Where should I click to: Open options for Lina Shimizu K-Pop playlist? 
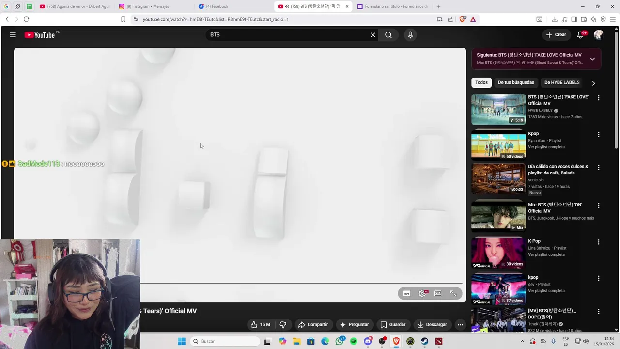click(x=599, y=242)
